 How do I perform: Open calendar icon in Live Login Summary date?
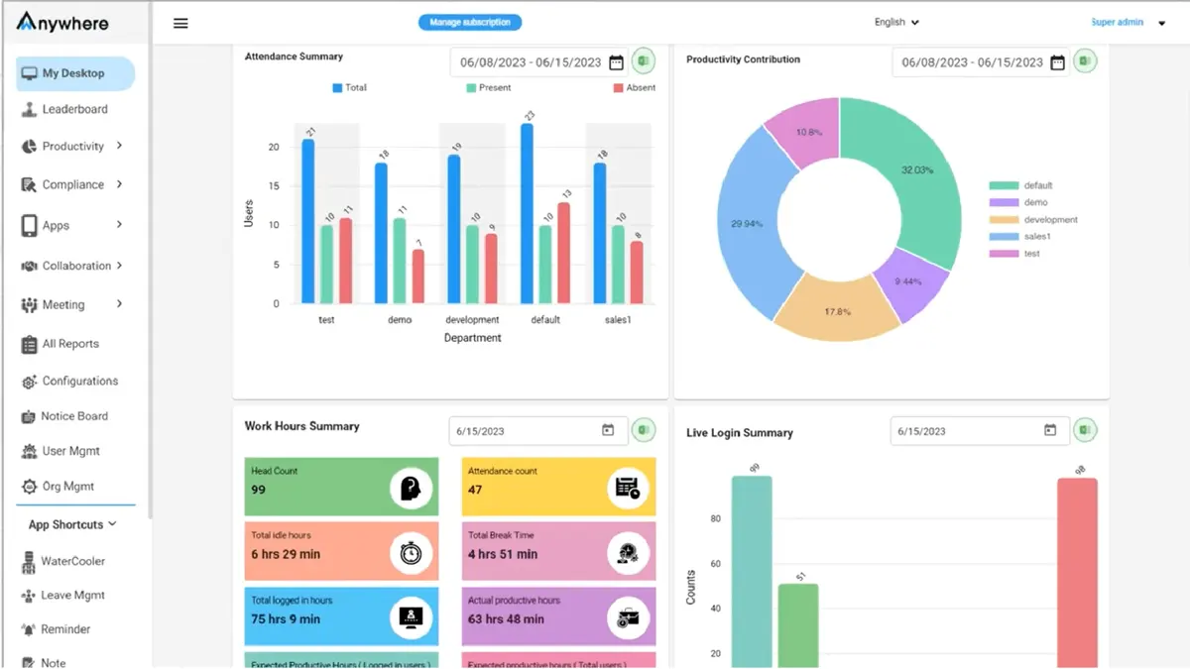pos(1050,430)
